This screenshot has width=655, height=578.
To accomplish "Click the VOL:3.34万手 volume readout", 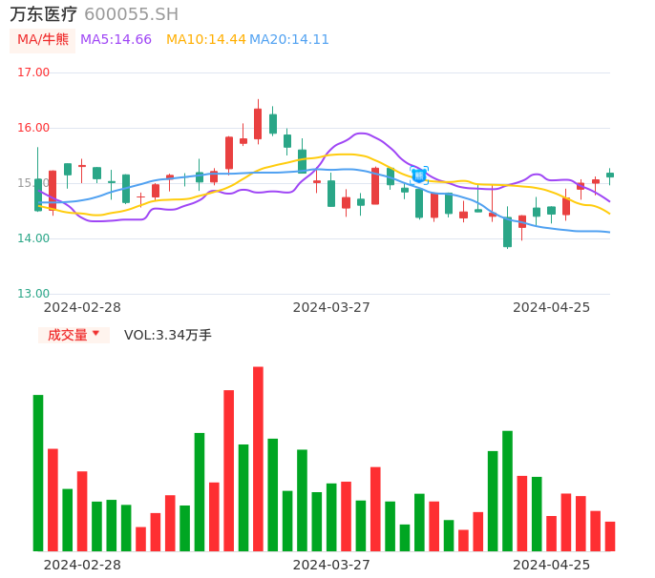I will [168, 335].
